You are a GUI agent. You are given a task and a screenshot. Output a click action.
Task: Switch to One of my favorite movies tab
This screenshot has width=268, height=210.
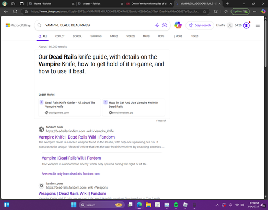(x=149, y=4)
